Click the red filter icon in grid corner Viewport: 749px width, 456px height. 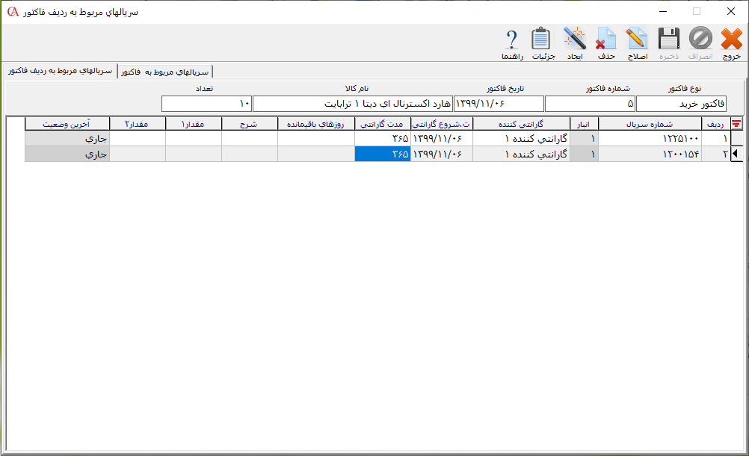pos(736,124)
